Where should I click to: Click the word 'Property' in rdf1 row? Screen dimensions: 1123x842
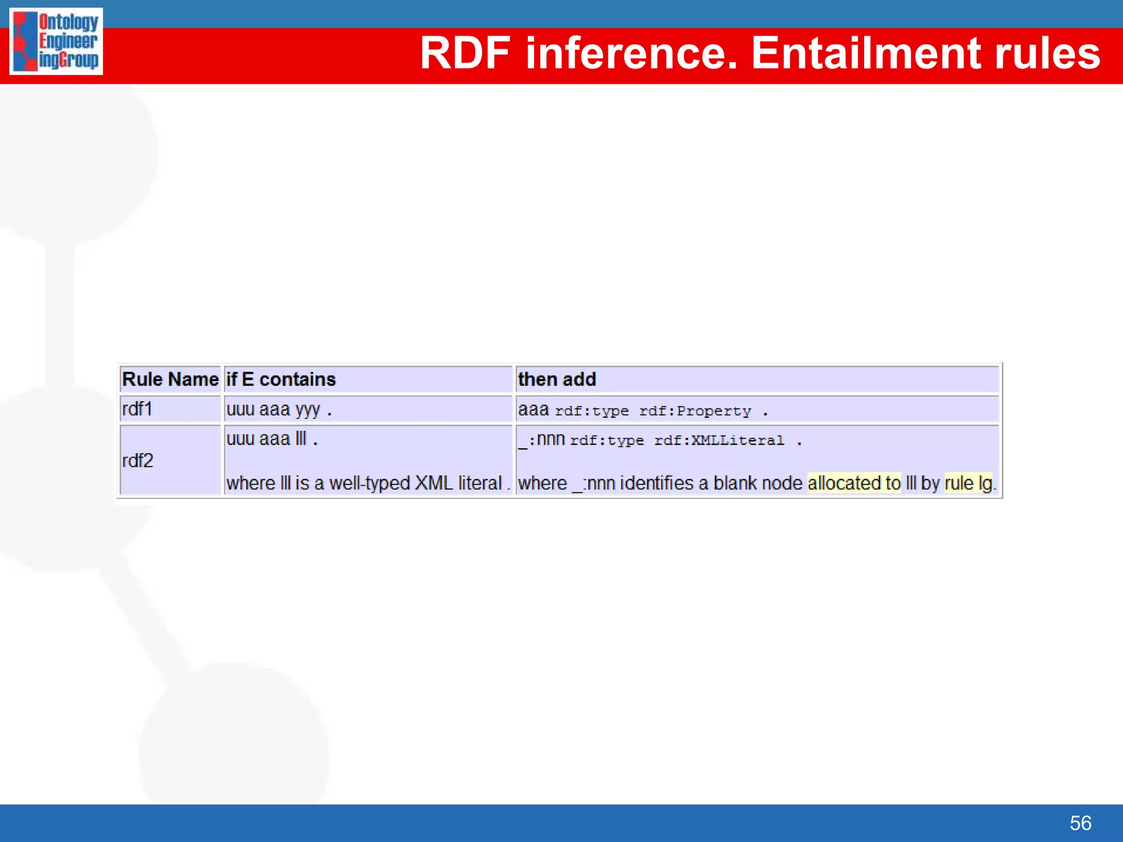[713, 411]
